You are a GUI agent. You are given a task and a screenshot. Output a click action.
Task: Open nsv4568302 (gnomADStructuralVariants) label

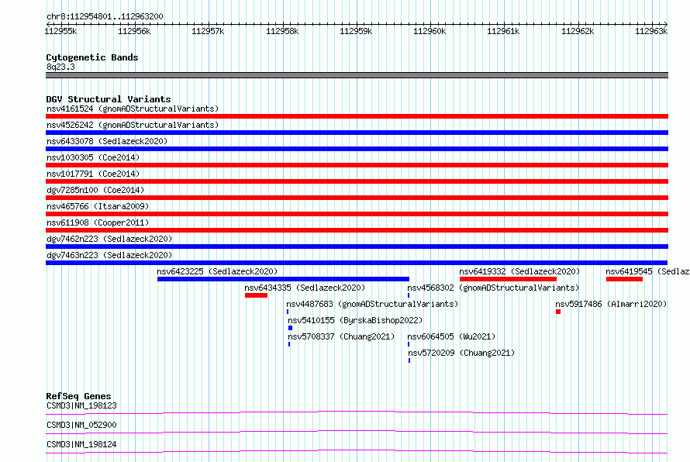point(493,288)
